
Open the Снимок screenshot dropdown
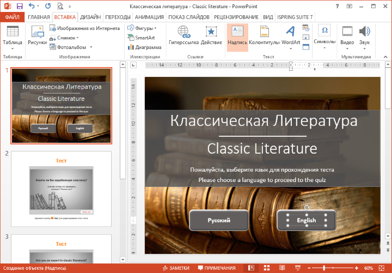77,38
